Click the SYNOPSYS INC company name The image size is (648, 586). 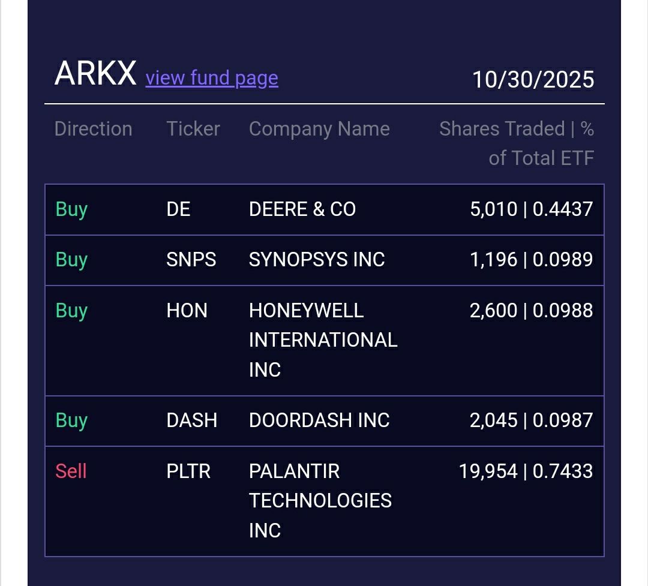click(x=317, y=260)
